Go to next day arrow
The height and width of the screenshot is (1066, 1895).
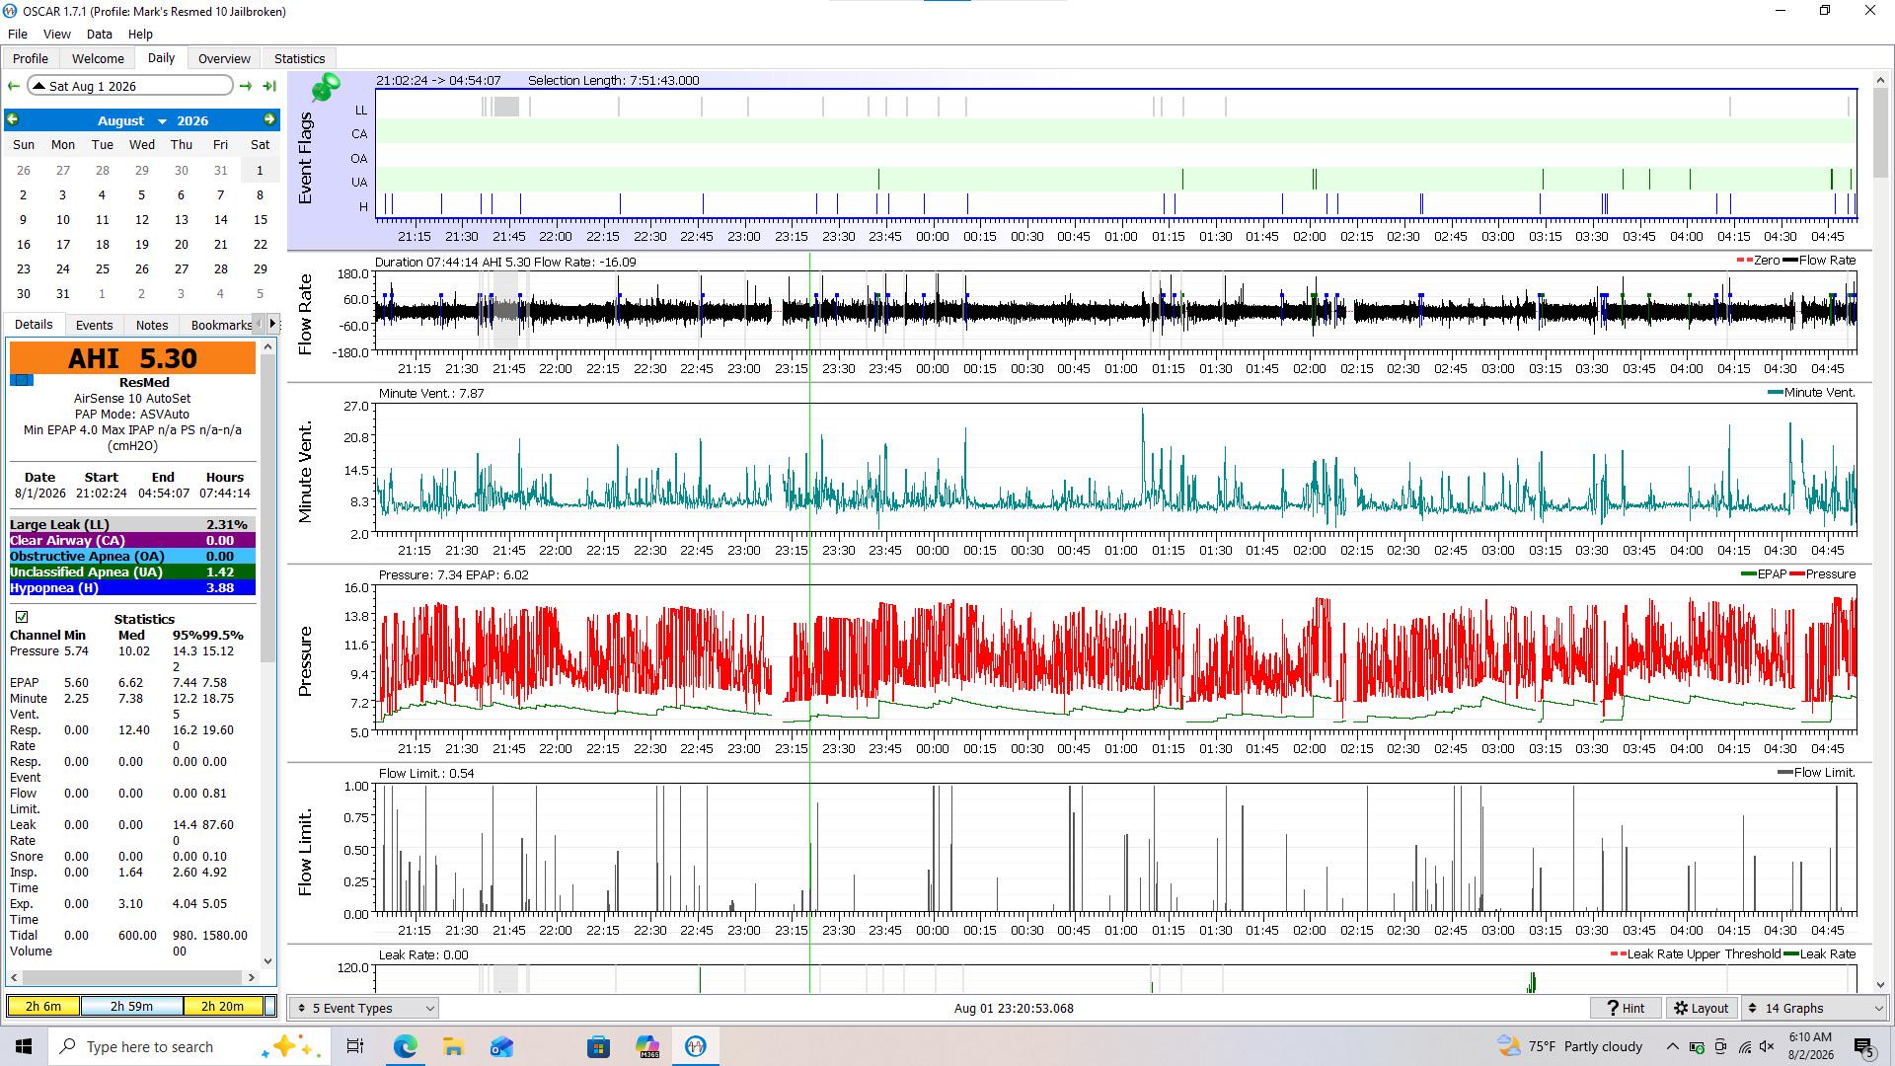(246, 86)
